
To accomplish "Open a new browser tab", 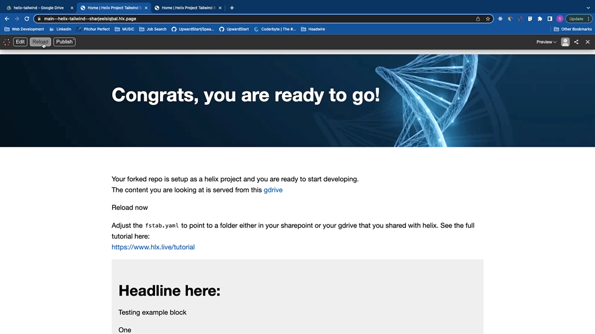I will pyautogui.click(x=232, y=8).
